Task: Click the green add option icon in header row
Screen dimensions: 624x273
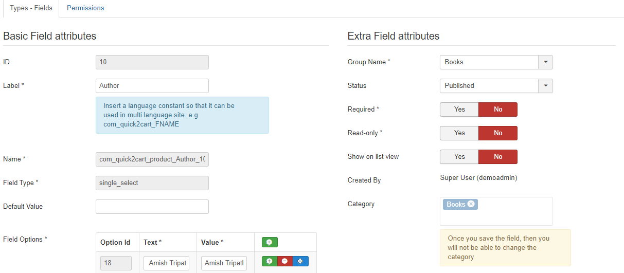Action: coord(269,242)
